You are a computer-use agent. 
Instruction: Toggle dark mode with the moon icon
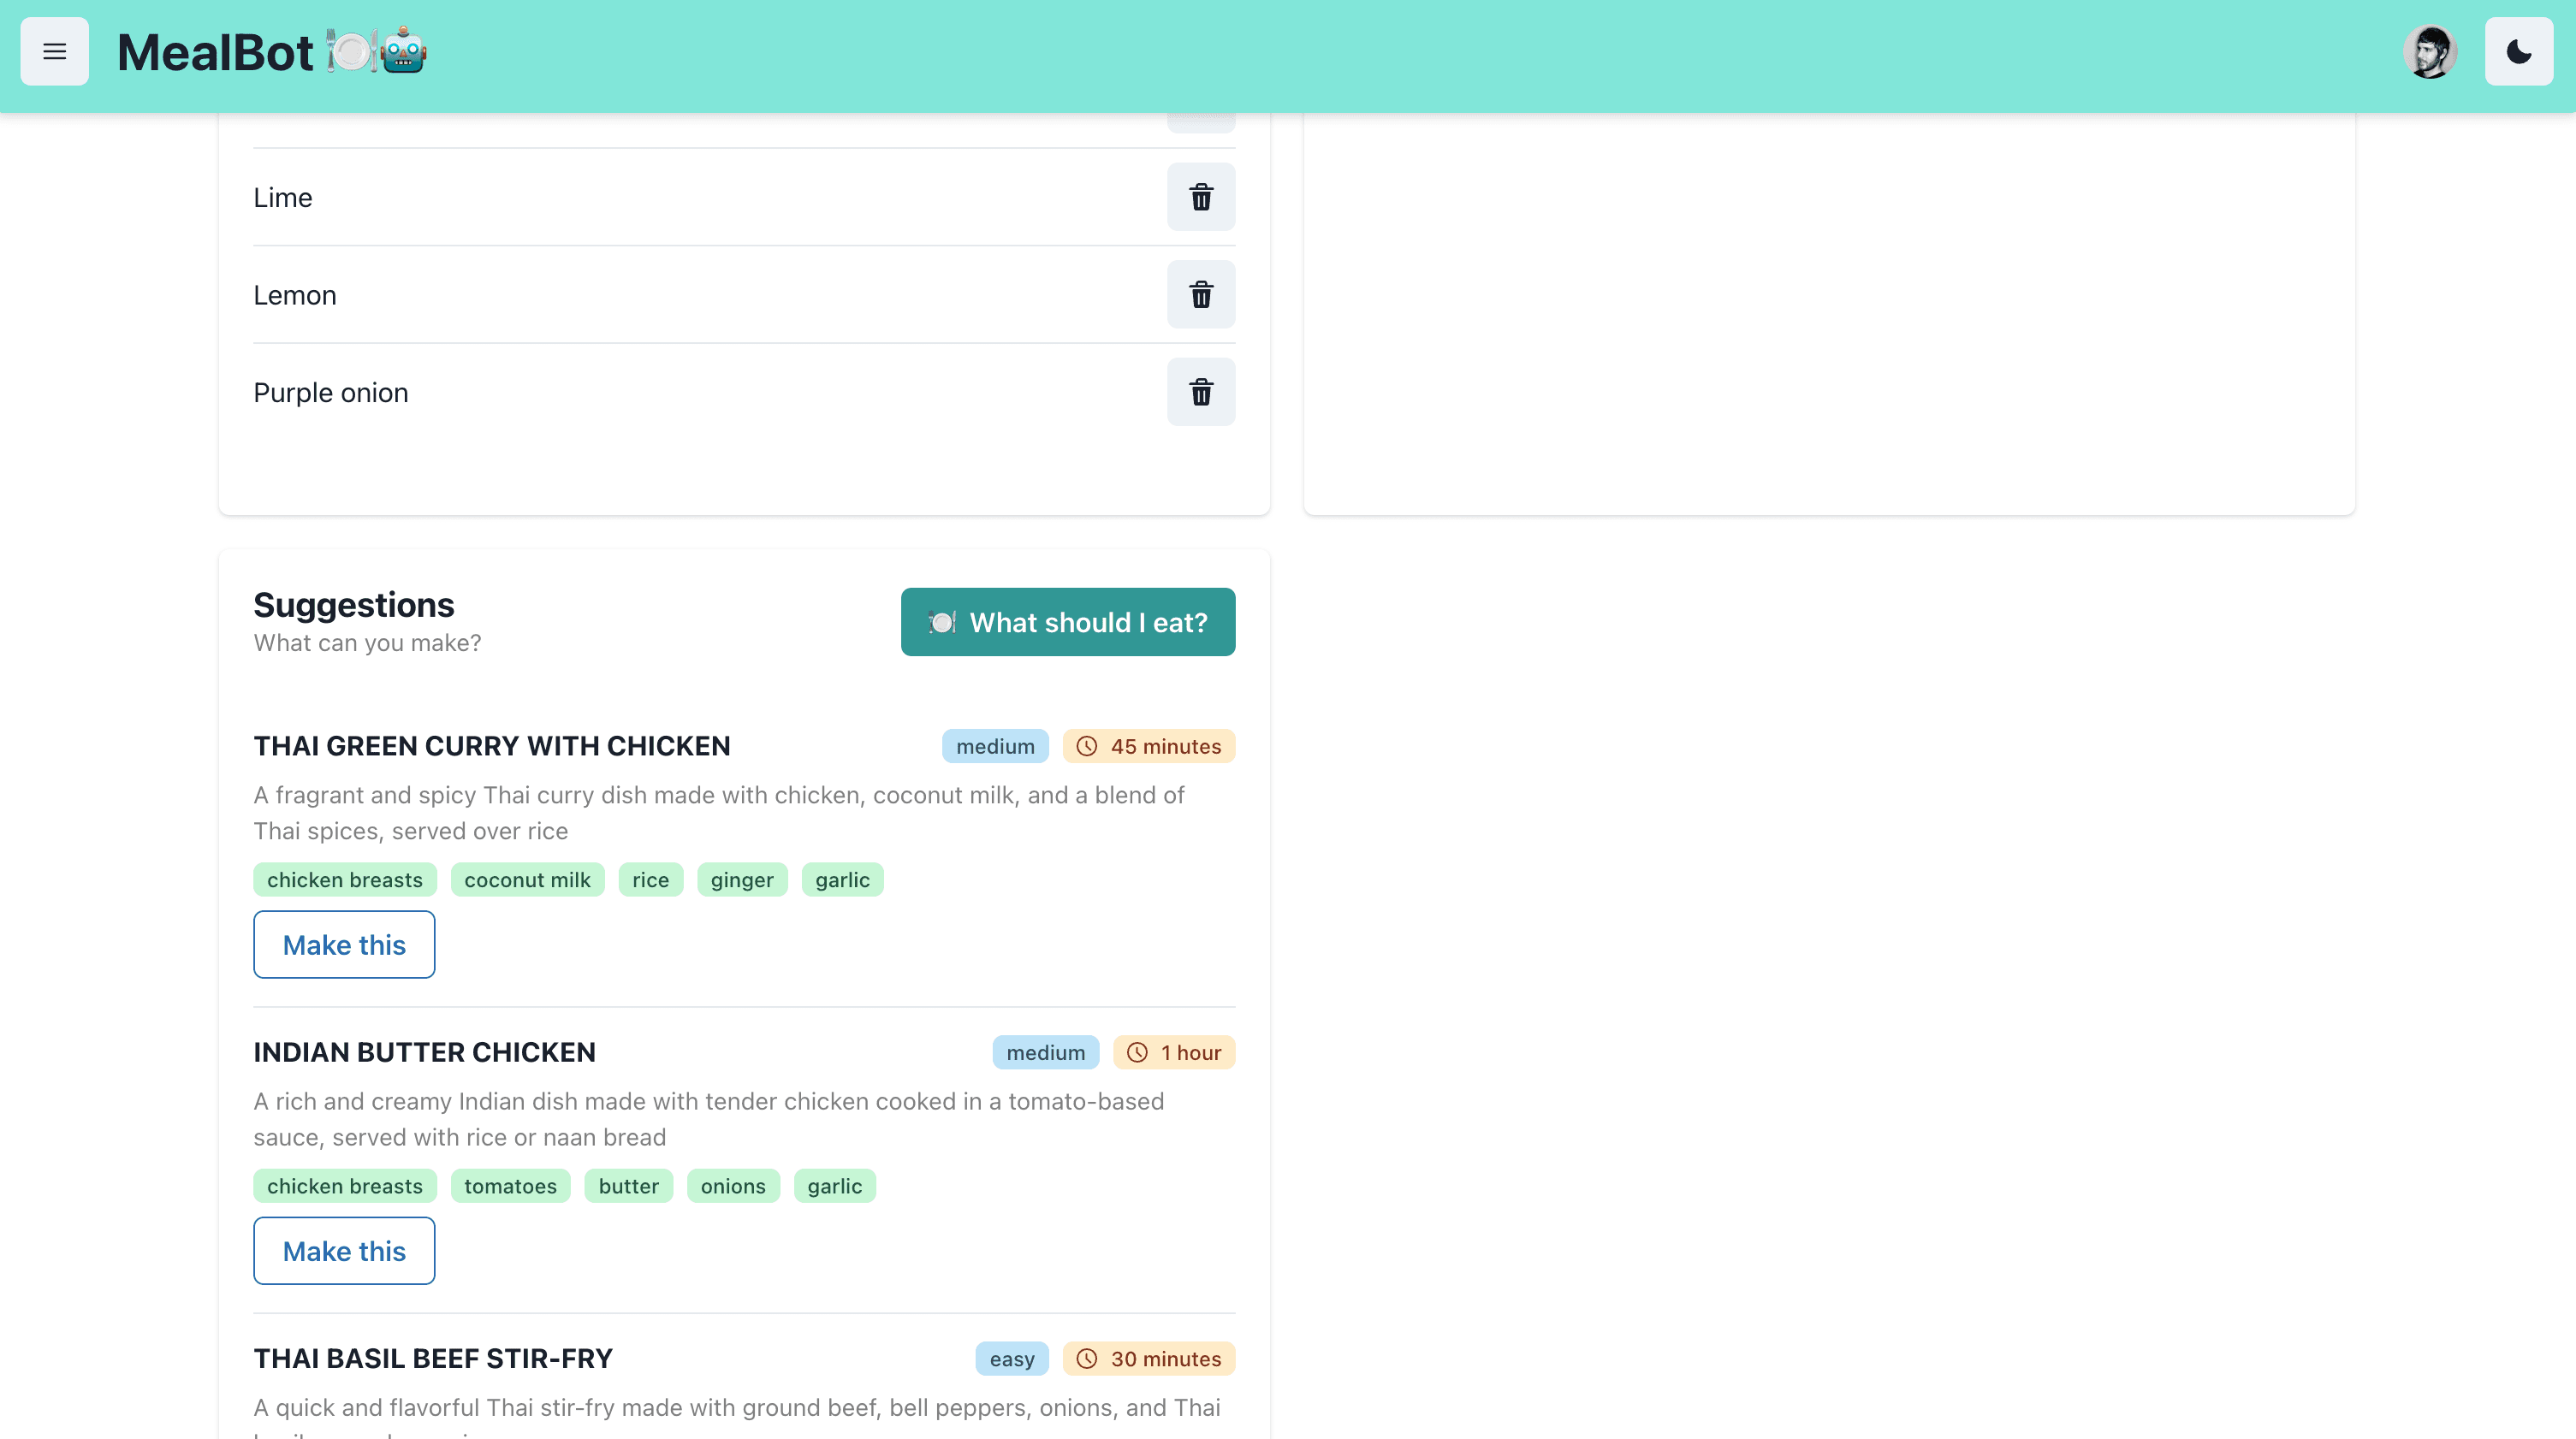coord(2518,51)
